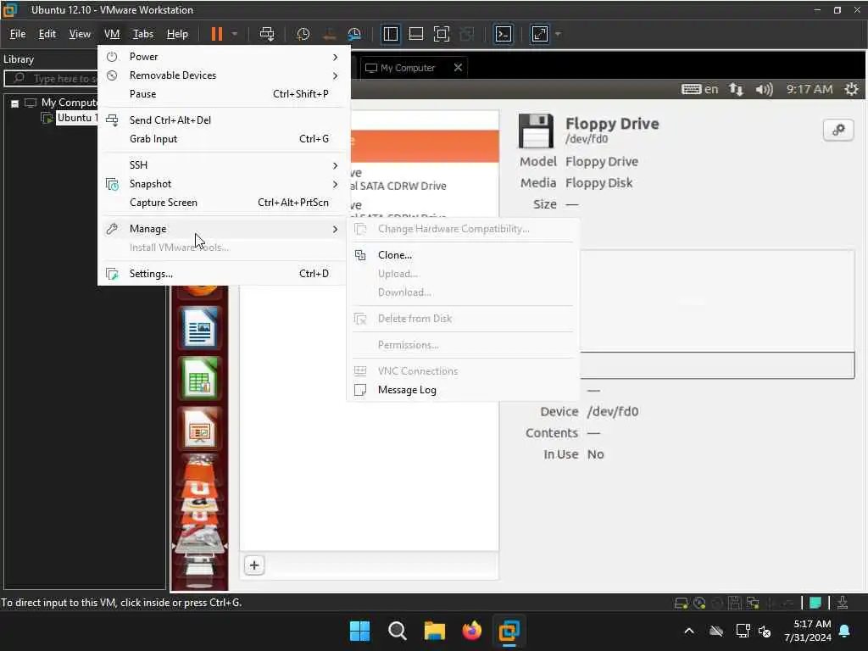This screenshot has height=651, width=868.
Task: Open the Ubuntu system gear menu
Action: (x=851, y=89)
